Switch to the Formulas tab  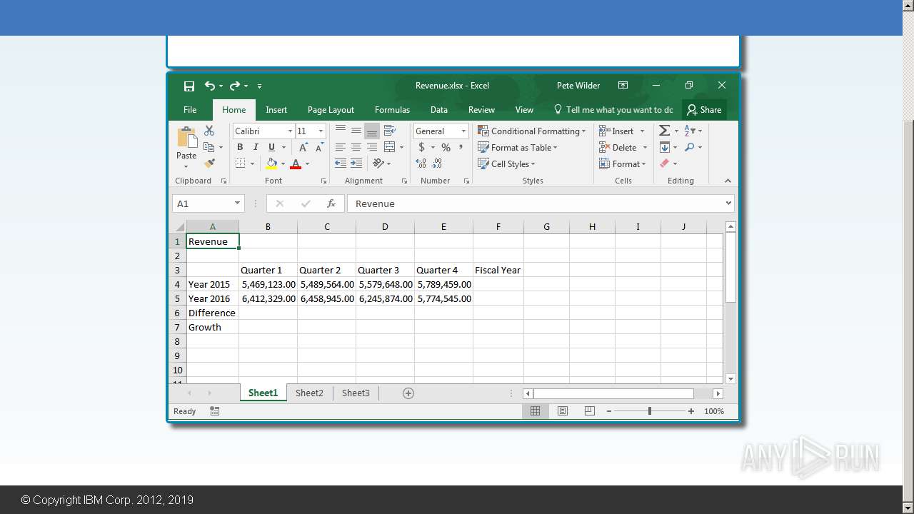click(x=392, y=110)
